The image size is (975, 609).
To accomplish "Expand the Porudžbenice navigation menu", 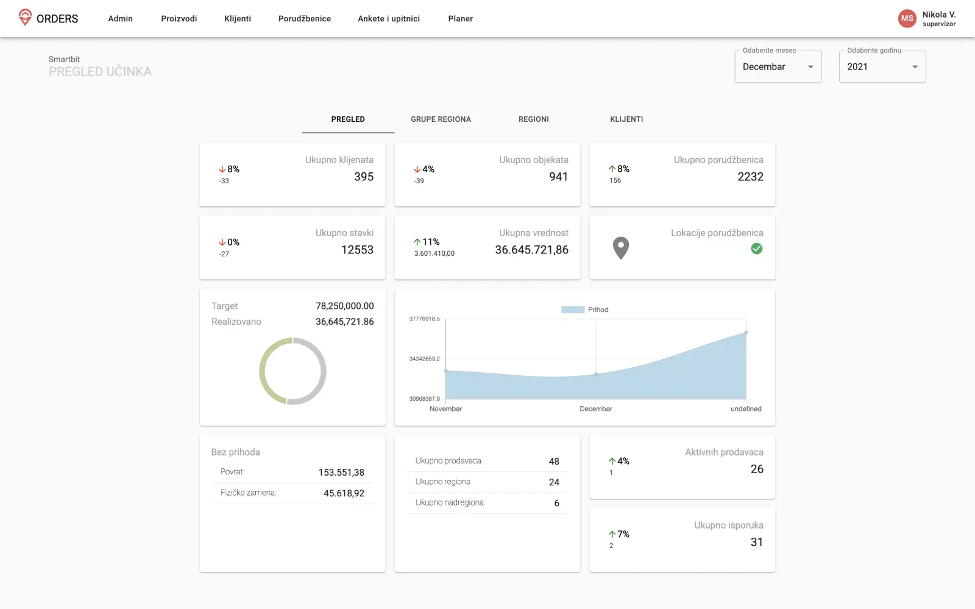I will (x=305, y=19).
